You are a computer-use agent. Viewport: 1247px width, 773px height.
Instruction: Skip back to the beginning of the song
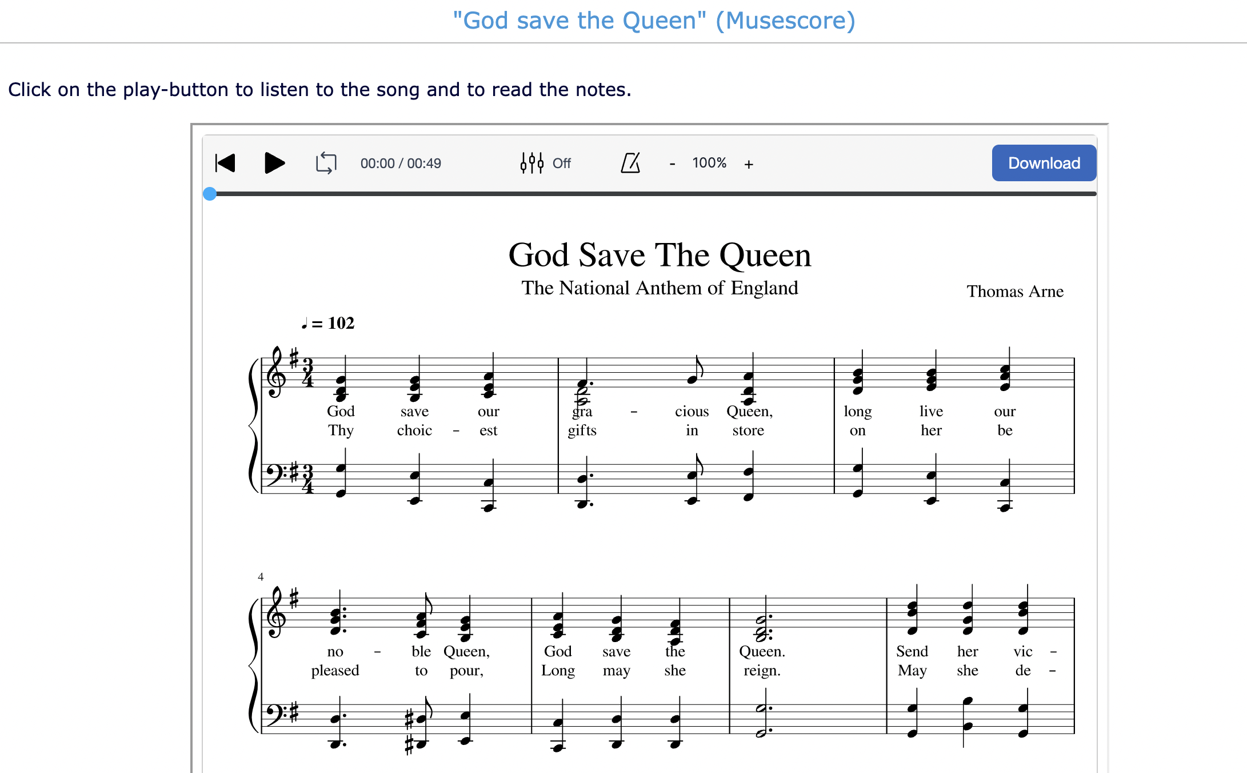click(225, 163)
